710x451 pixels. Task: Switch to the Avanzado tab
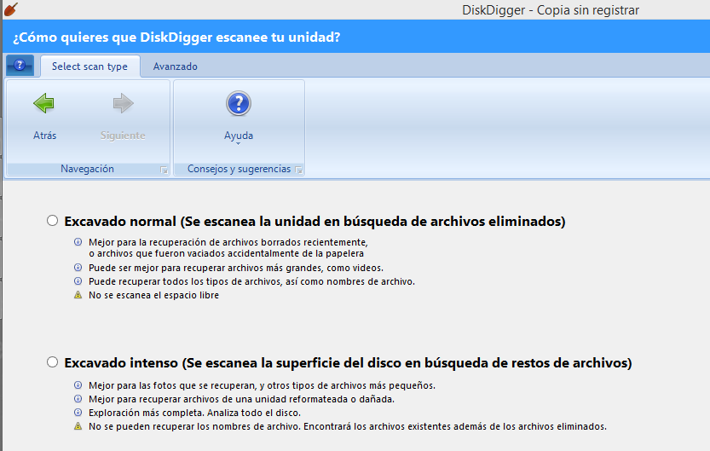176,66
